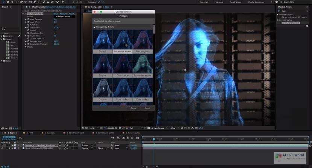Click the project flowchart icon beside ASSETS
312x168 pixels.
19,36
